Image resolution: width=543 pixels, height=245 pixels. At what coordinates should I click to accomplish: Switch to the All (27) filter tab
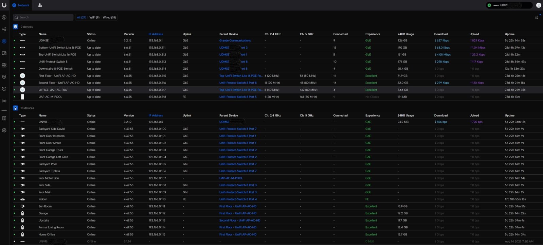pyautogui.click(x=82, y=17)
